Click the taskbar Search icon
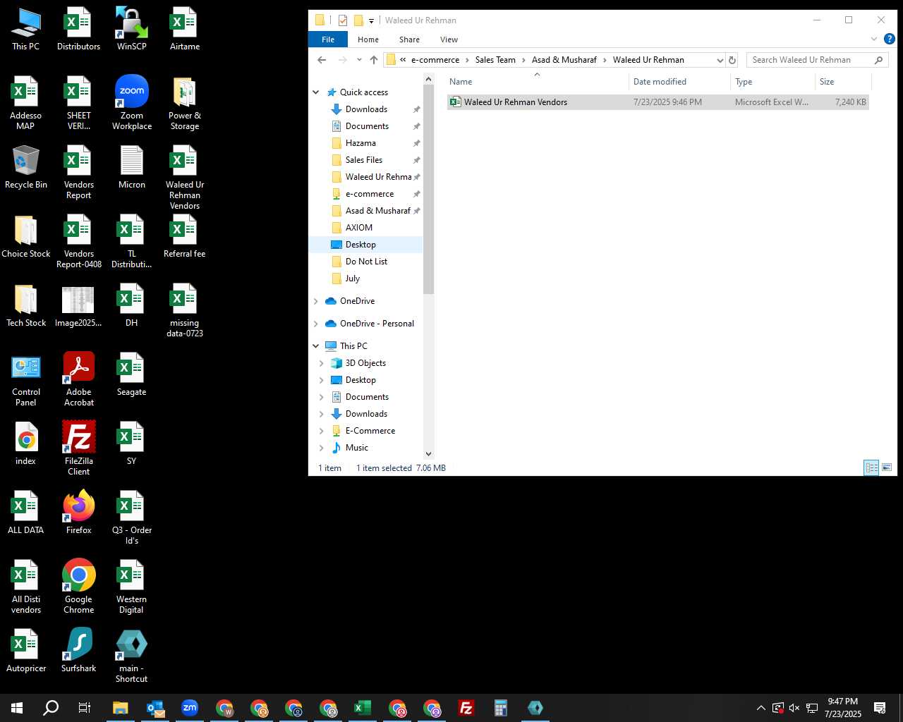 pos(51,708)
